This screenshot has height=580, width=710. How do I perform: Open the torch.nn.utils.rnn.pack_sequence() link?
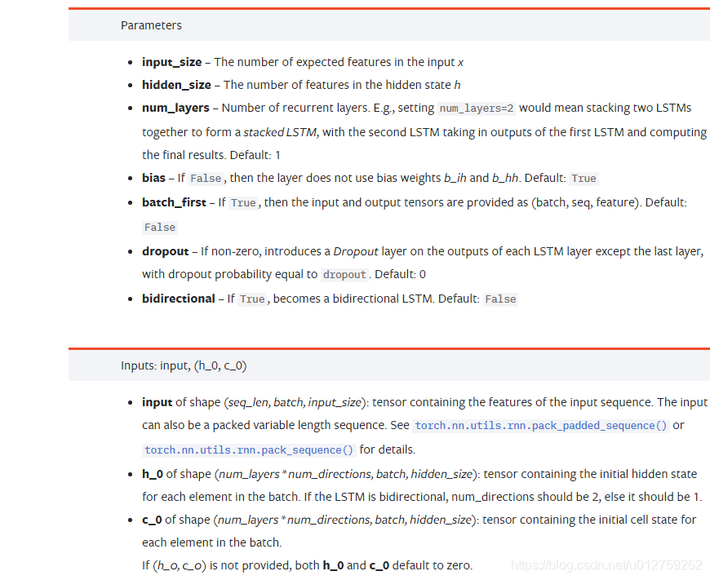(249, 450)
